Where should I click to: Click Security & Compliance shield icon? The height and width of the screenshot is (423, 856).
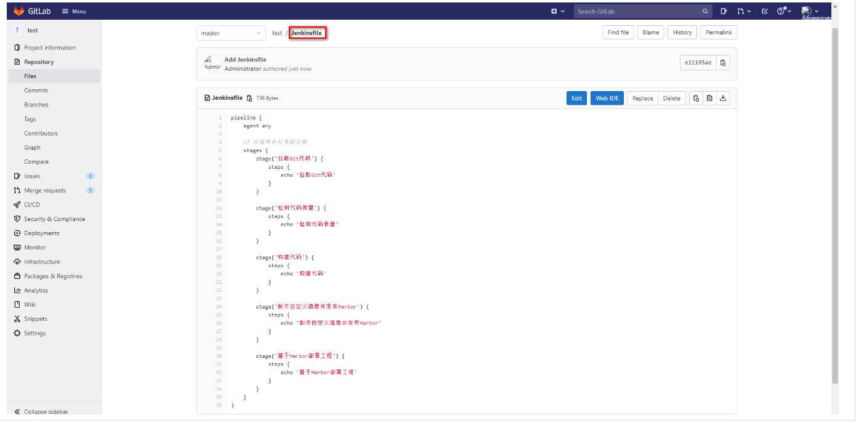tap(17, 219)
